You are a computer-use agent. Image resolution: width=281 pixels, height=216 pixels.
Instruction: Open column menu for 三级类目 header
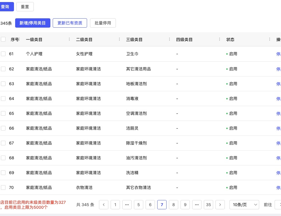tap(169, 39)
